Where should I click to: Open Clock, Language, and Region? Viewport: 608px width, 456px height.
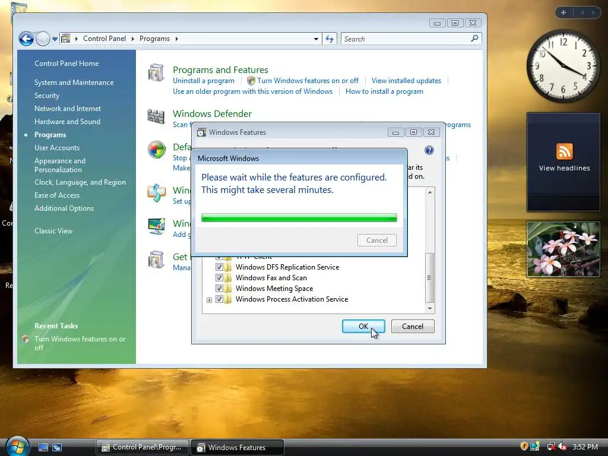(80, 182)
